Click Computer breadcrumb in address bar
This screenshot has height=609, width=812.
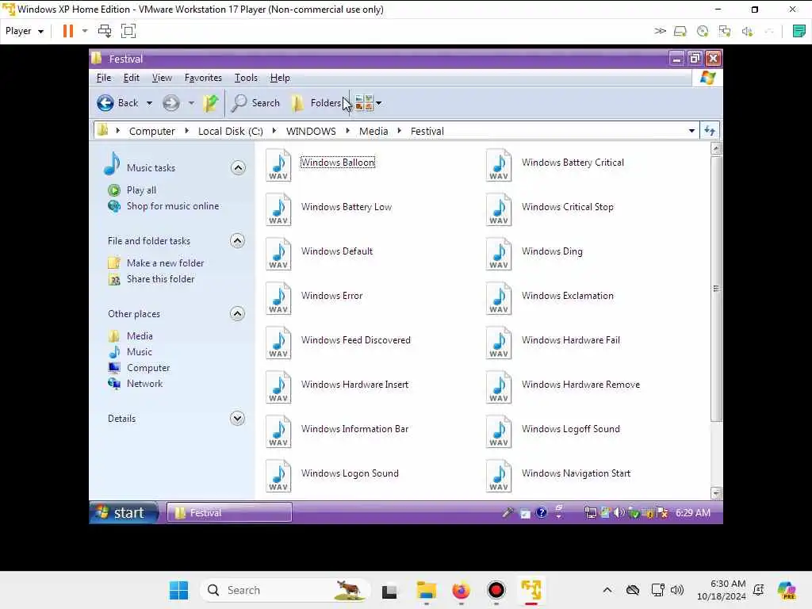(151, 131)
